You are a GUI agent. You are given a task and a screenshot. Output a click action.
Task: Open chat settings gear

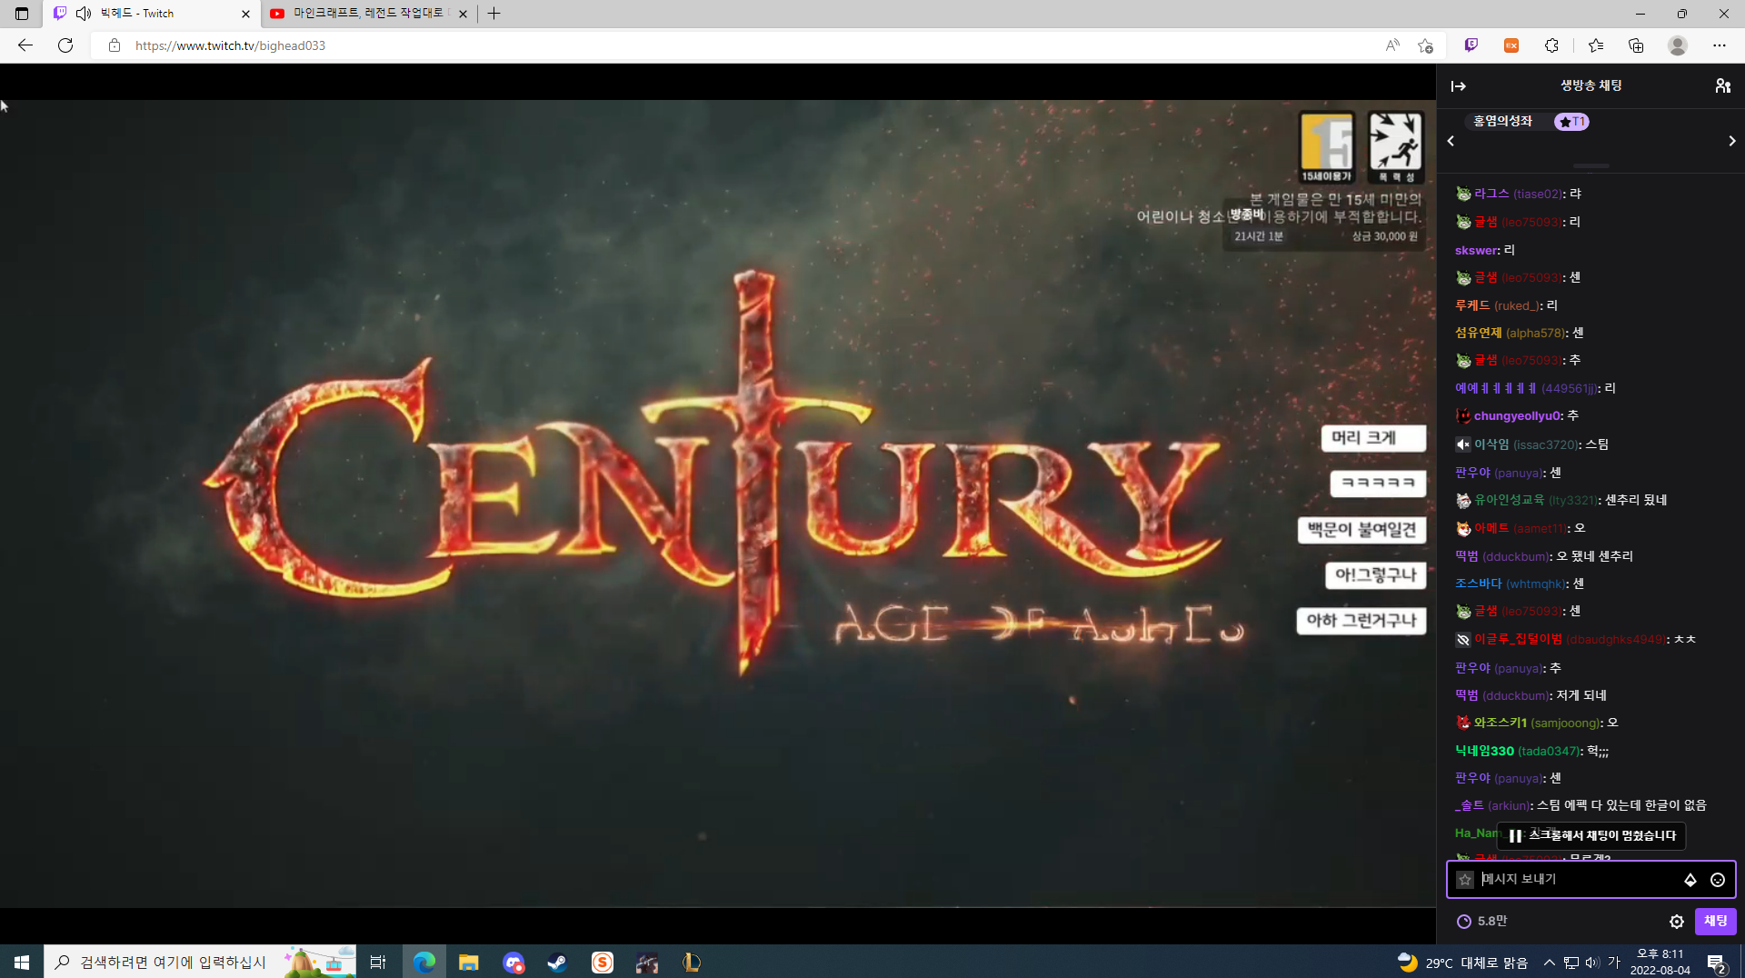[1676, 922]
